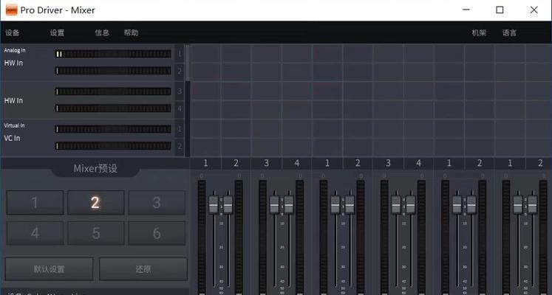The height and width of the screenshot is (295, 552).
Task: Click the HW In channel number 4
Action: 180,108
